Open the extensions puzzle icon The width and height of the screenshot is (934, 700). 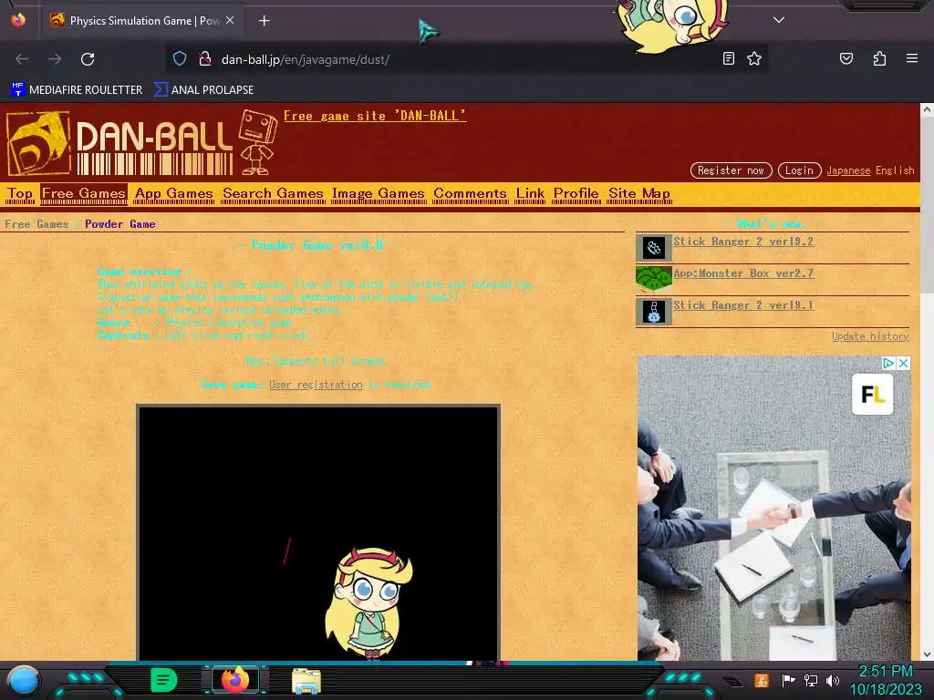click(879, 58)
